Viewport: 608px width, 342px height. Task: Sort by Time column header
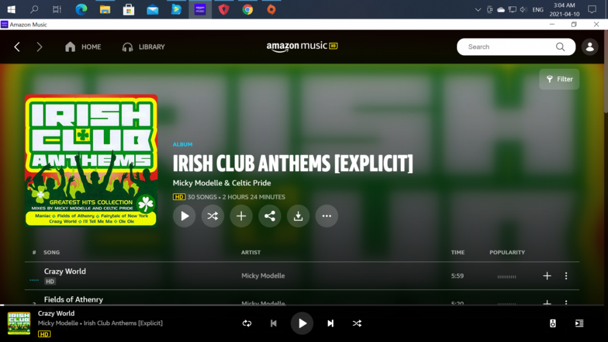tap(458, 252)
